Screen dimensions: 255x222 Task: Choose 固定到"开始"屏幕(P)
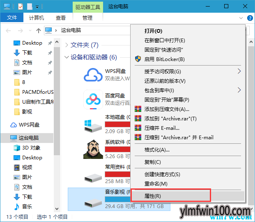(x=188, y=100)
